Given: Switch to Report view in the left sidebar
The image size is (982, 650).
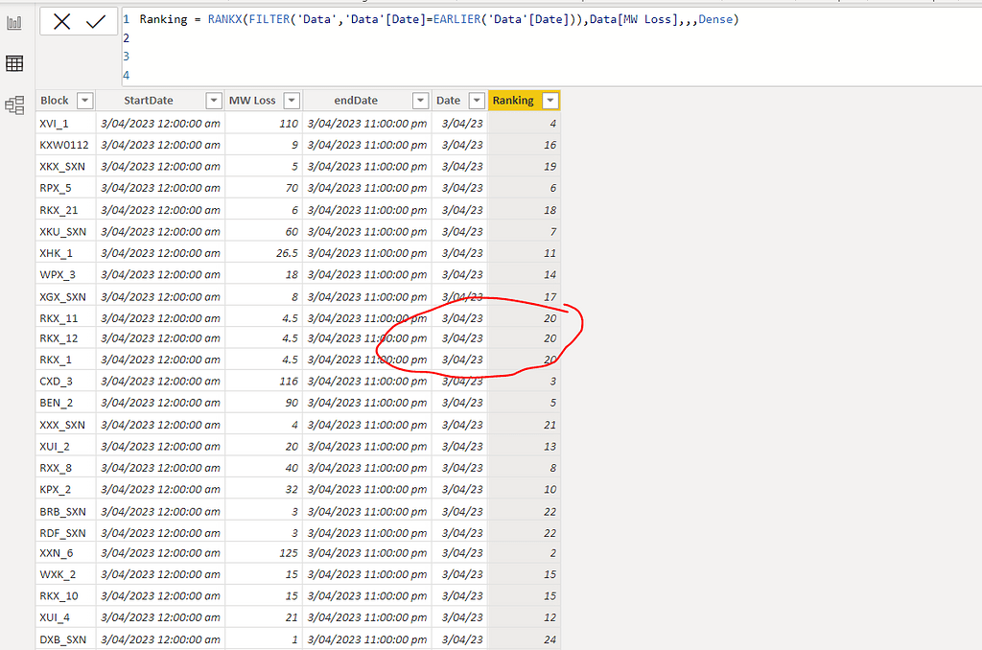Looking at the screenshot, I should click(14, 24).
